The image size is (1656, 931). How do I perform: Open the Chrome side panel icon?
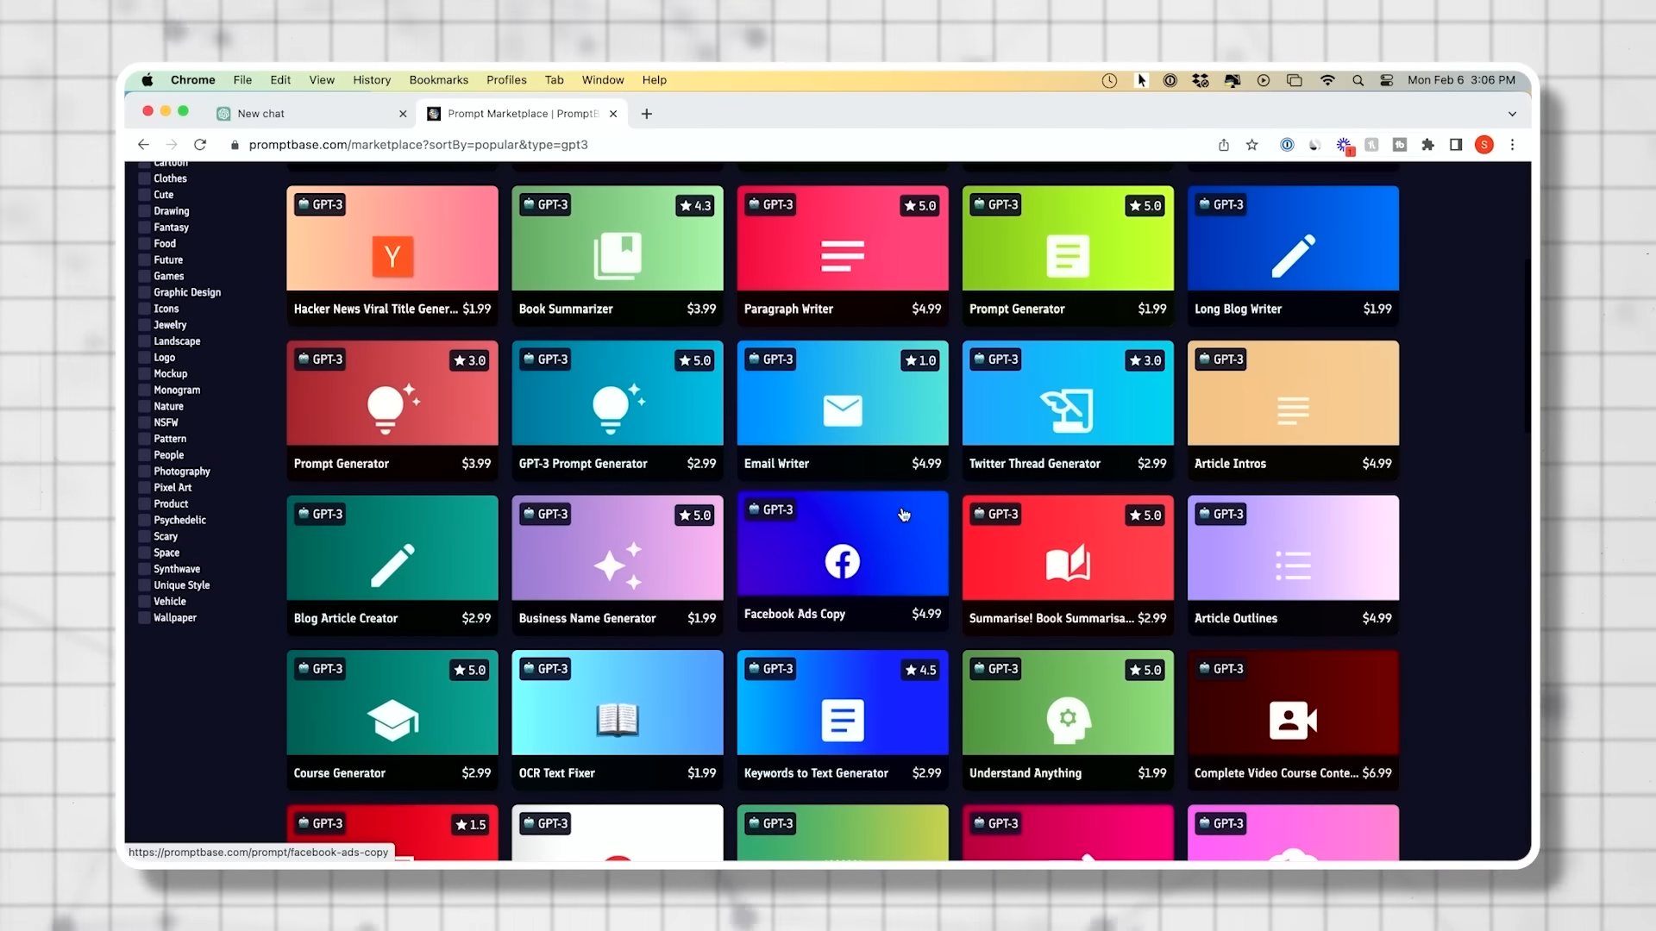tap(1456, 145)
